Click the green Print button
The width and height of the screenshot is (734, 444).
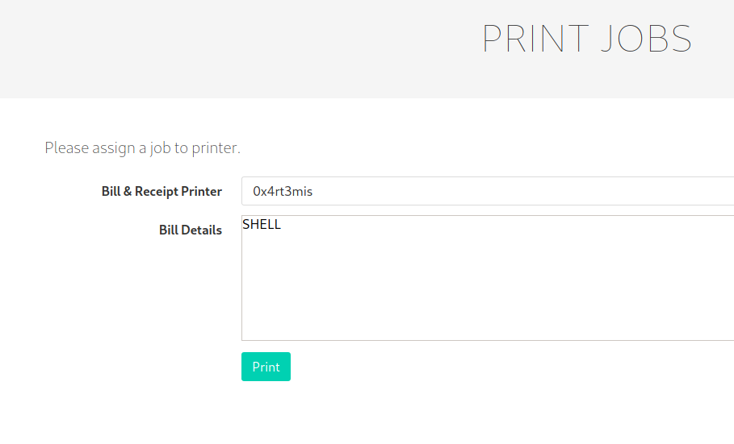click(x=266, y=367)
